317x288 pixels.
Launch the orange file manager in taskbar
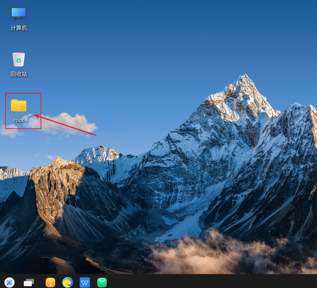point(50,283)
